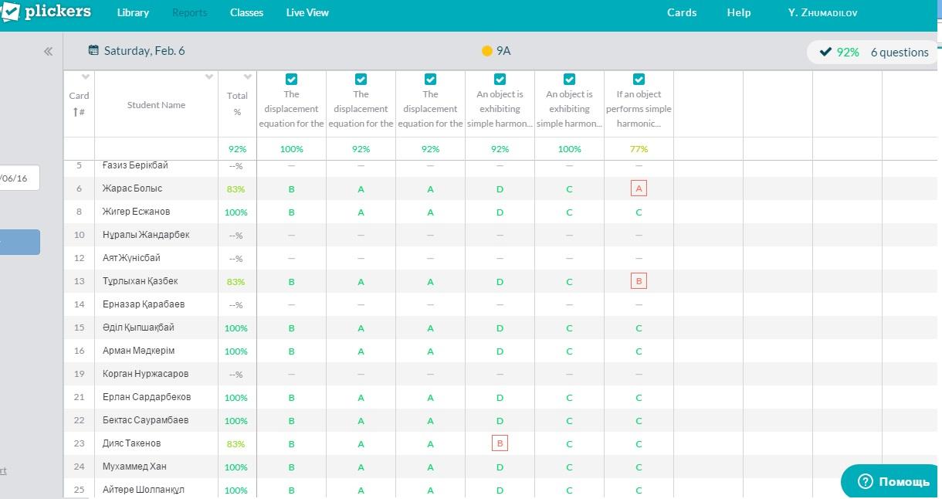This screenshot has height=499, width=942.
Task: Select student Айтөре Шолпанқұл
Action: tap(143, 490)
